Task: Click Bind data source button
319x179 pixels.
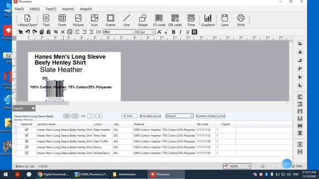Action: pos(151,116)
